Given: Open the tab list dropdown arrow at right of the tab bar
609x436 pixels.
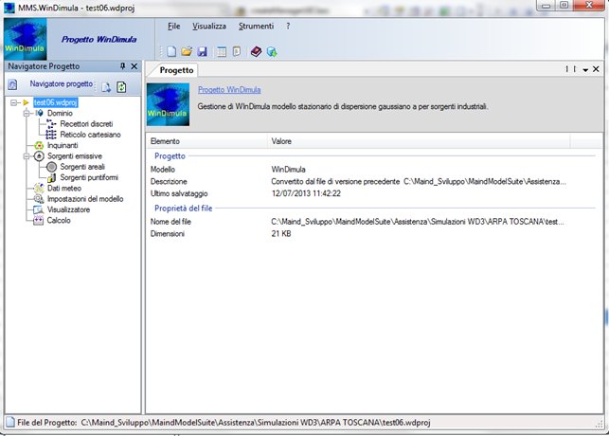Looking at the screenshot, I should click(585, 70).
